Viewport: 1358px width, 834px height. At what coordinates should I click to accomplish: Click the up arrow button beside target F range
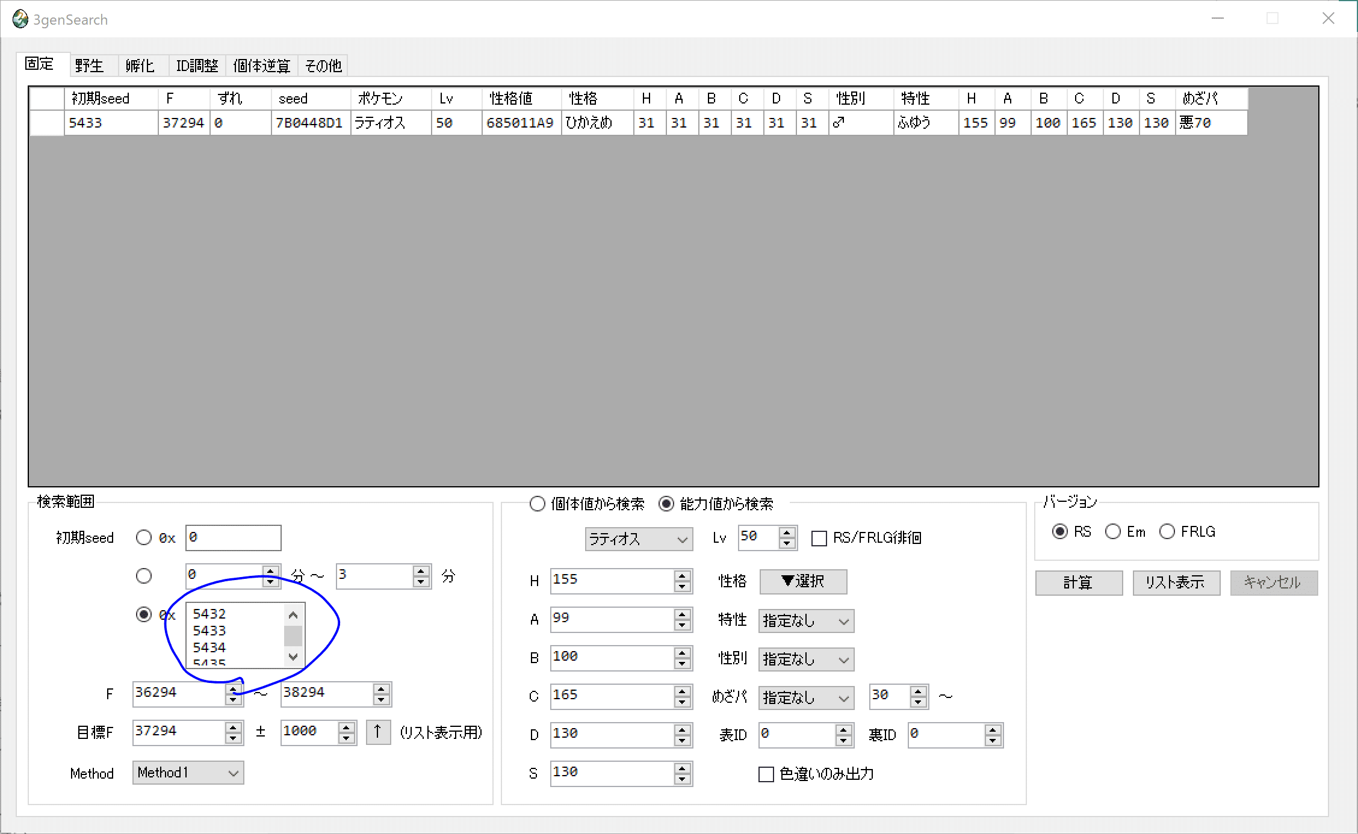coord(378,732)
